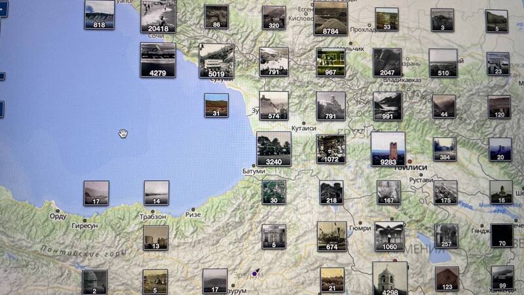Screen dimensions: 524x295
Task: Open the cluster thumbnail labeled 384
Action: coord(445,149)
